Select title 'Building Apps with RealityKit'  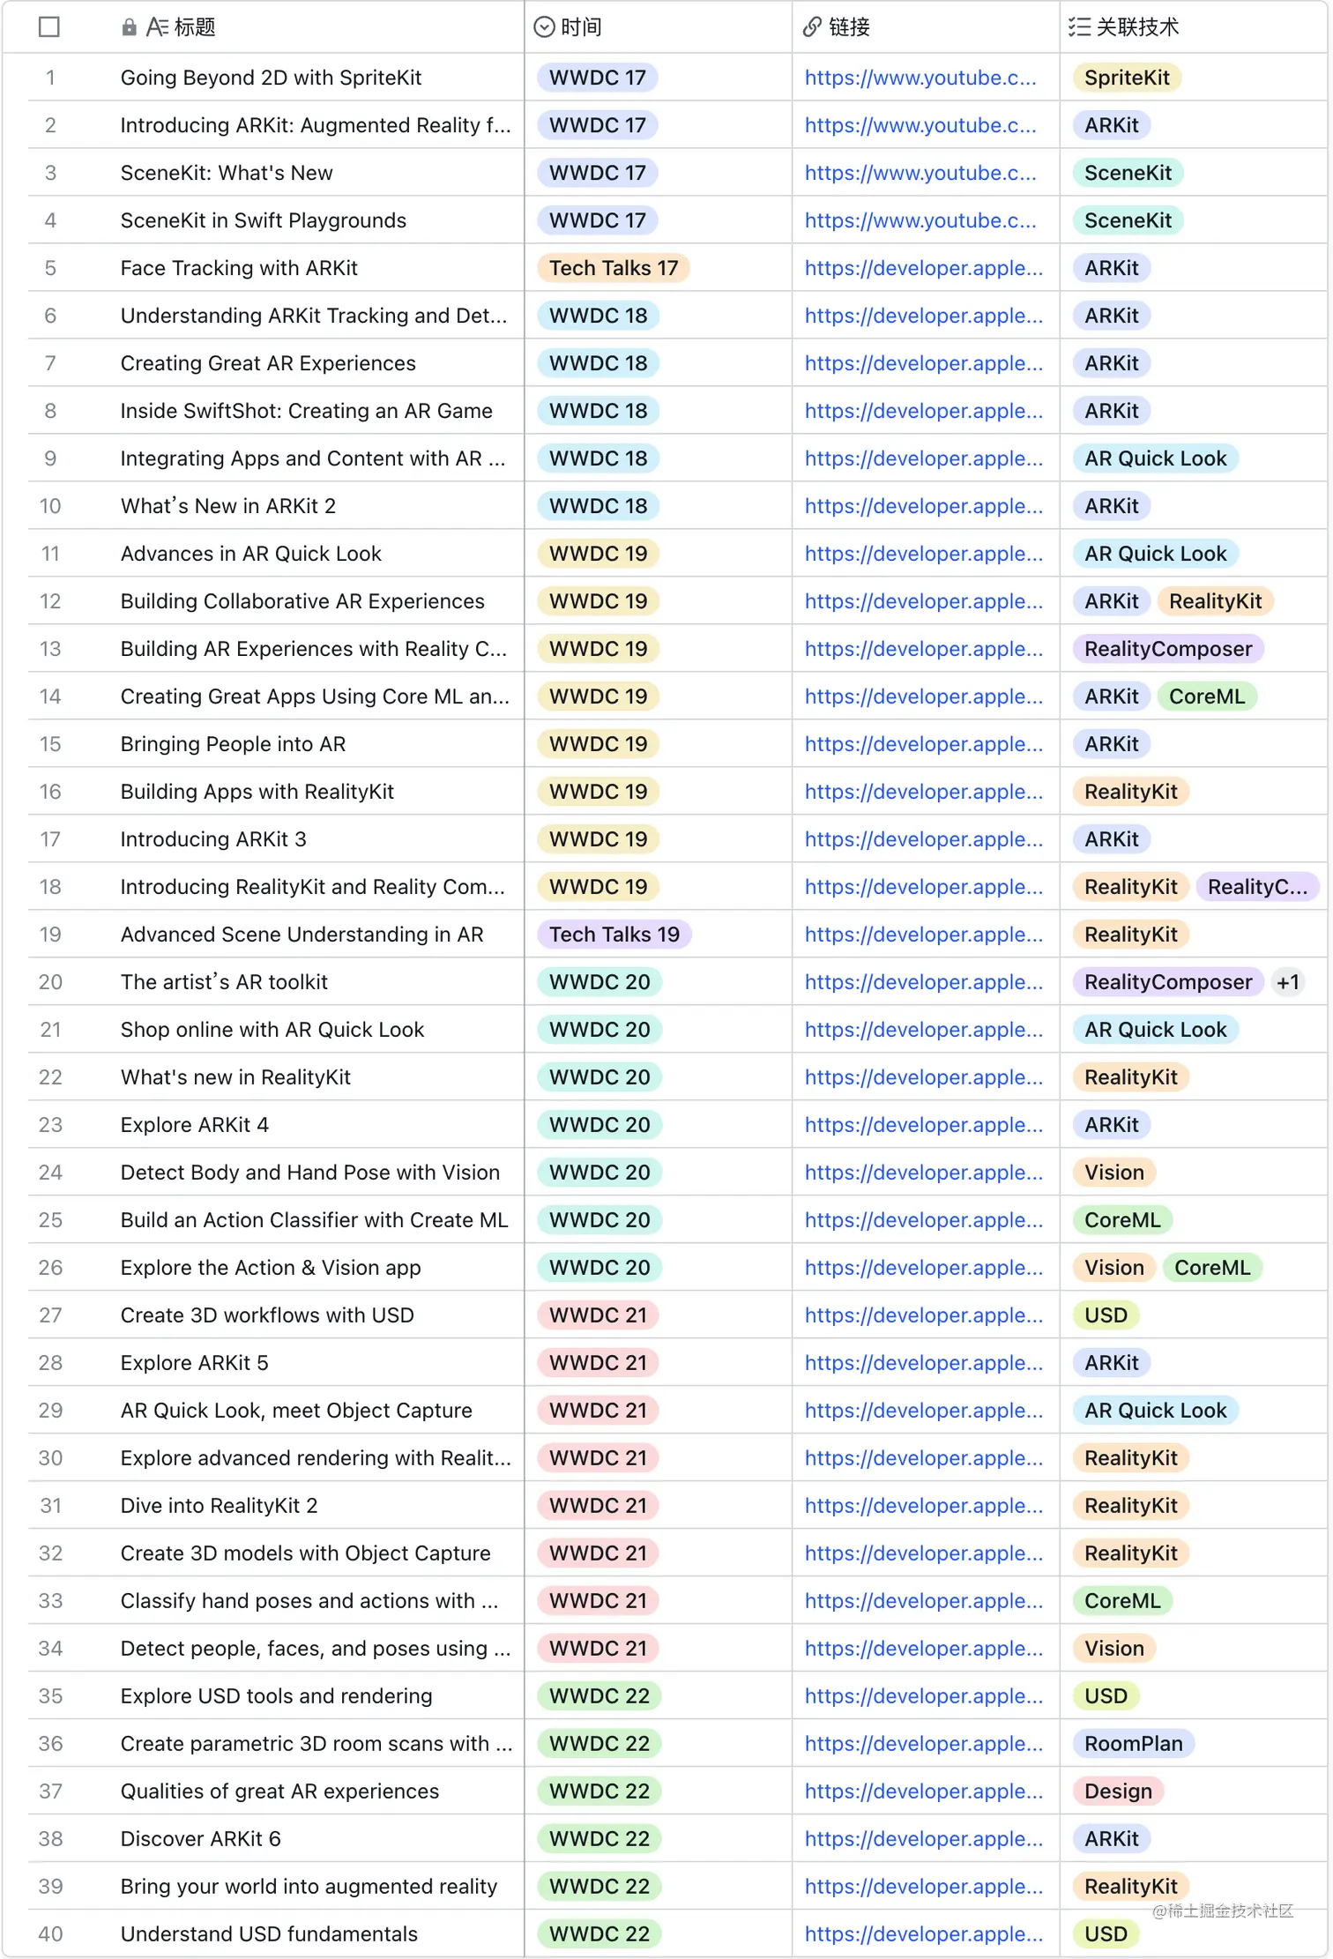pos(257,792)
